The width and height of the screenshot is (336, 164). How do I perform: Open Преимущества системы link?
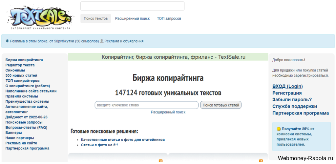coord(27,101)
